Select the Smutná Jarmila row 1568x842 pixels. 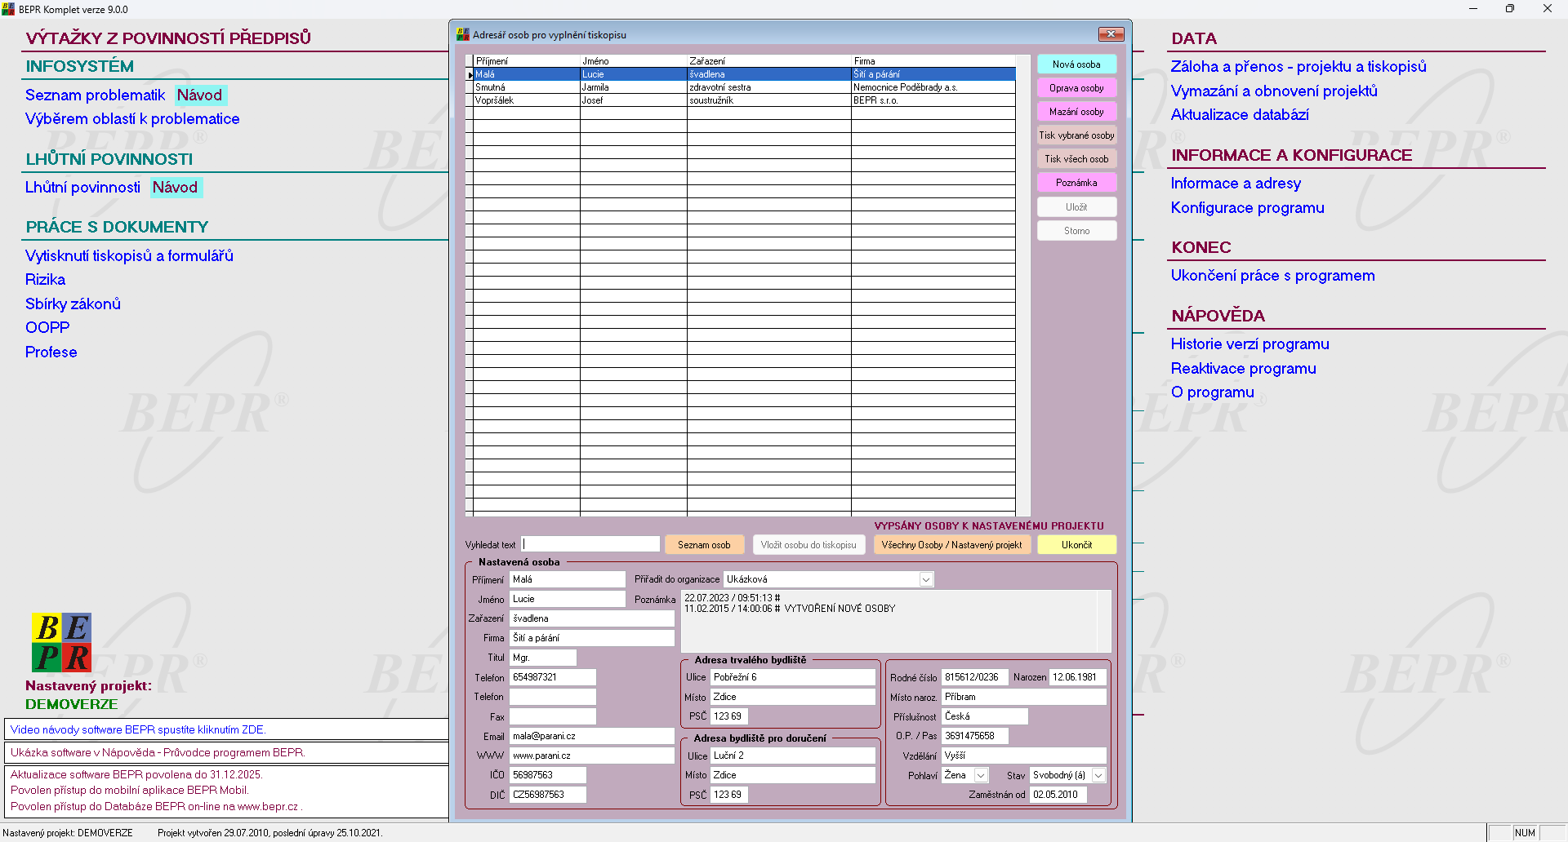coord(744,87)
